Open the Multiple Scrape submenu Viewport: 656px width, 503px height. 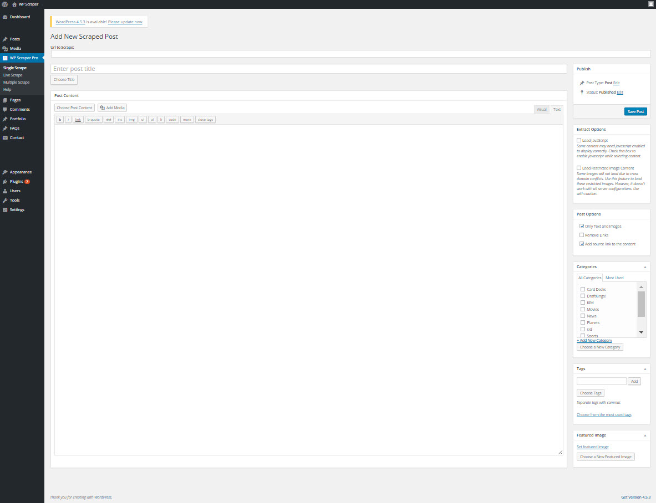point(16,83)
